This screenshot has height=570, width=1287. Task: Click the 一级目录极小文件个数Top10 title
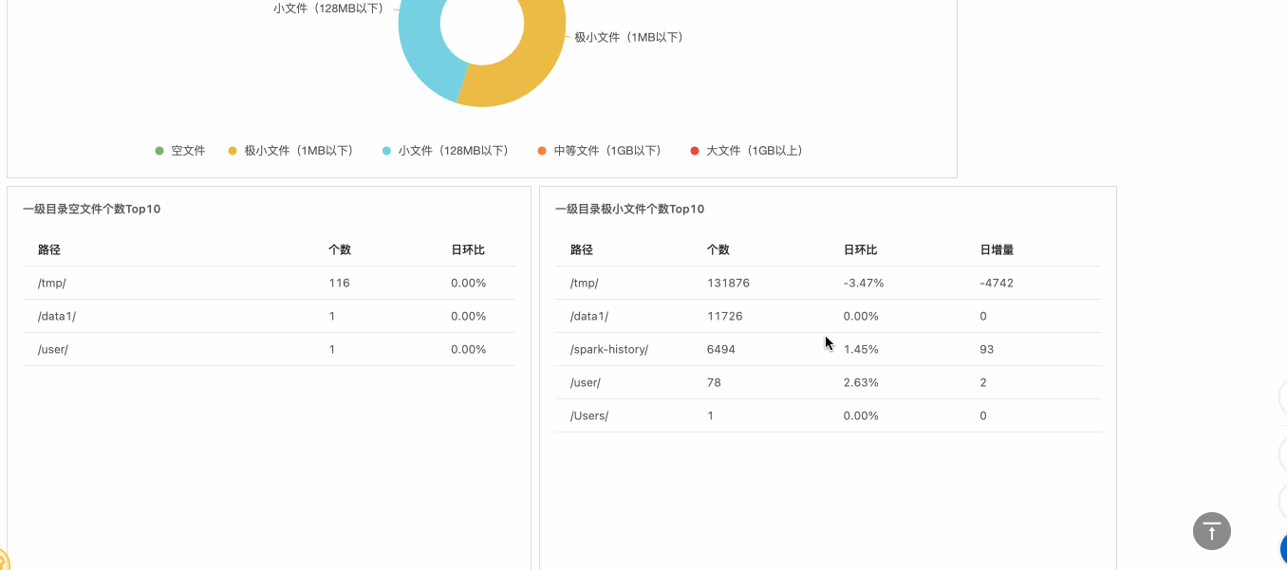pyautogui.click(x=630, y=209)
